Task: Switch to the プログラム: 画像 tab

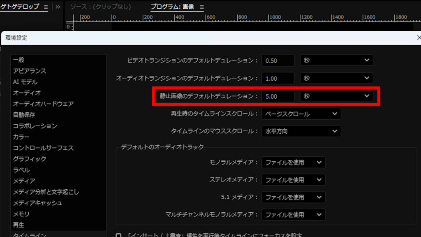Action: [172, 7]
